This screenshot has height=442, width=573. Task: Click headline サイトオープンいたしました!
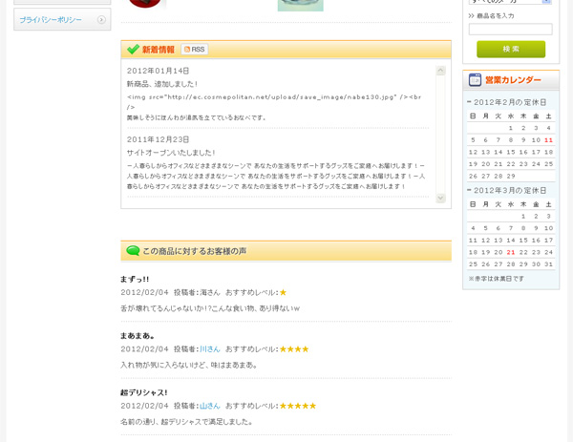(x=171, y=153)
